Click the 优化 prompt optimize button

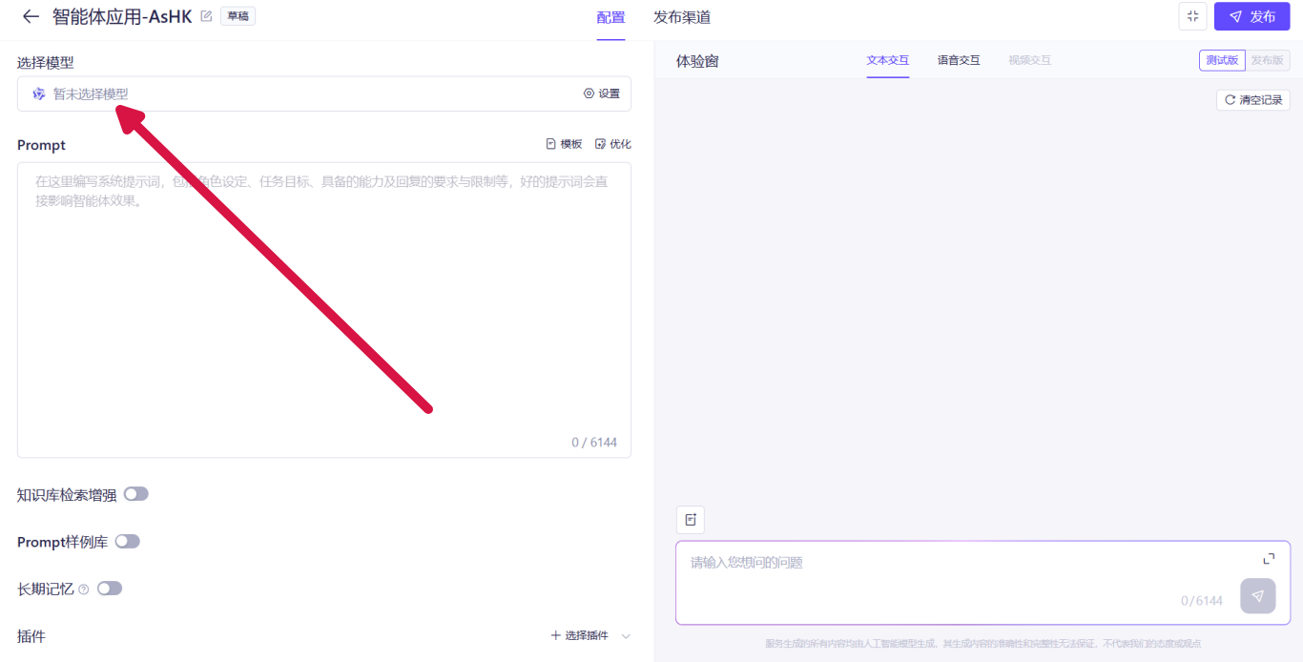[x=612, y=144]
